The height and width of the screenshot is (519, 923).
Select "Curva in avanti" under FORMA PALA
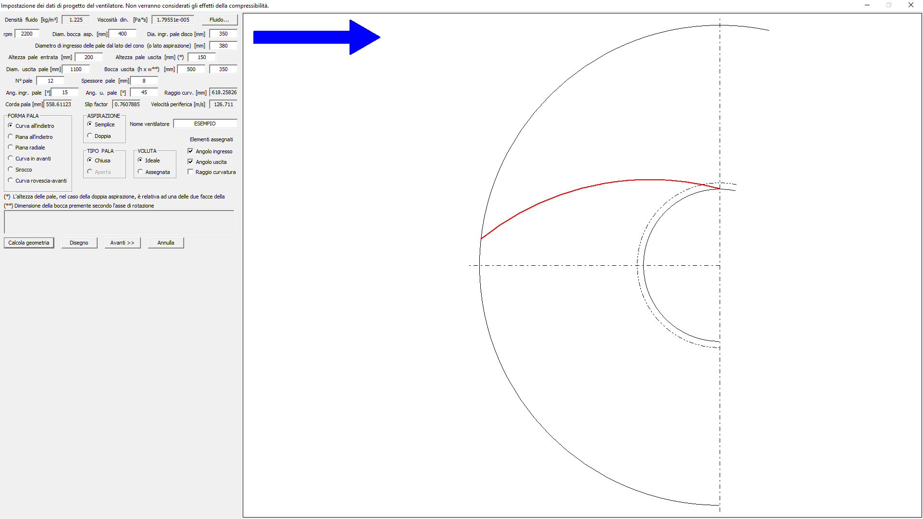pyautogui.click(x=10, y=159)
